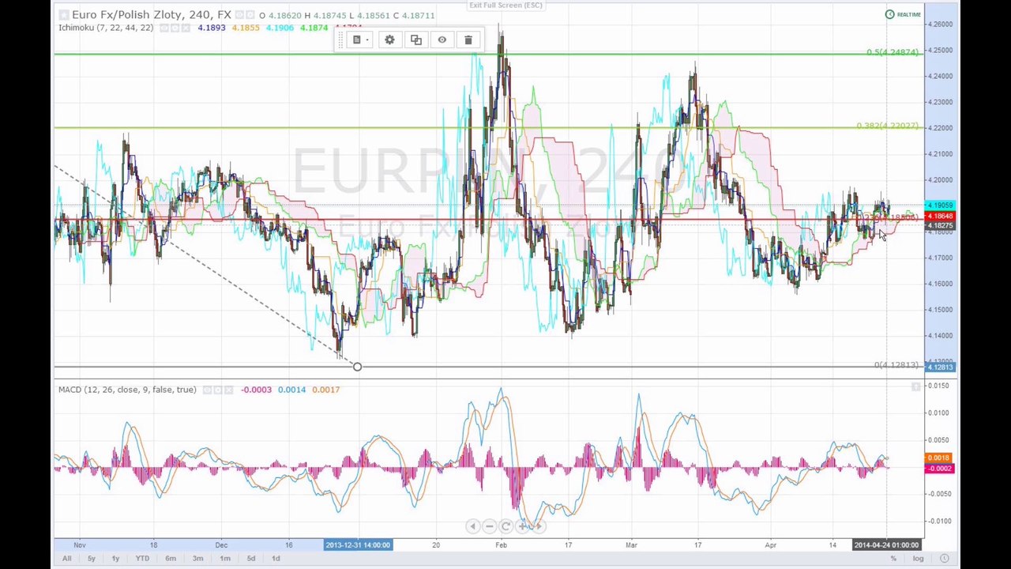Click the Euro Fx/Polish Zloty symbol title
Screen dimensions: 1011x569
[152, 15]
